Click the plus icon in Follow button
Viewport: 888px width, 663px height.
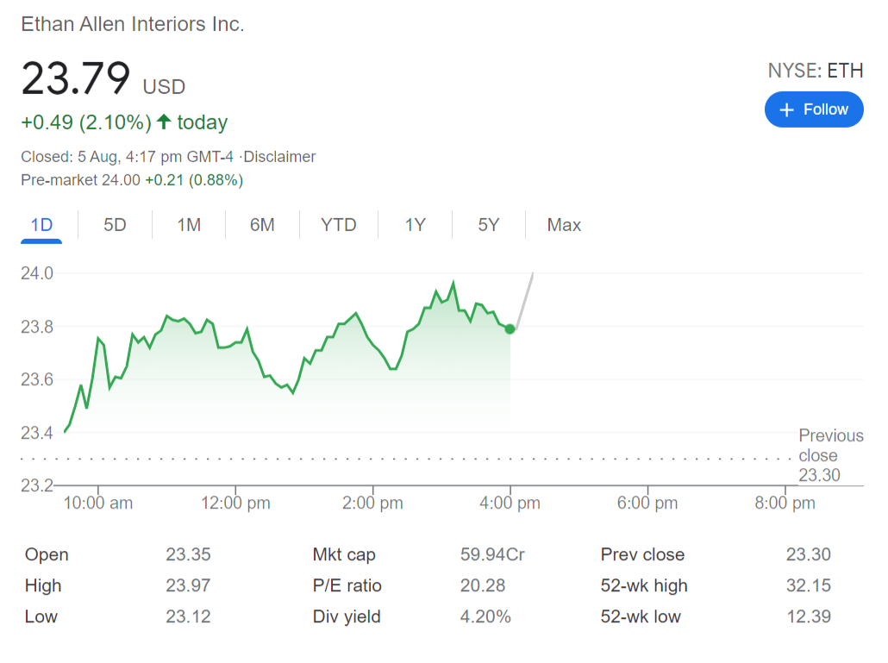pos(786,109)
